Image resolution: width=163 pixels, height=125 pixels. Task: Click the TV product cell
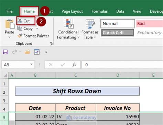[x=76, y=116]
